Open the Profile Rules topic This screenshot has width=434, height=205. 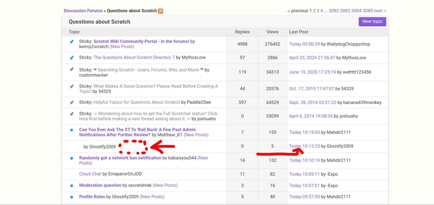[x=92, y=197]
